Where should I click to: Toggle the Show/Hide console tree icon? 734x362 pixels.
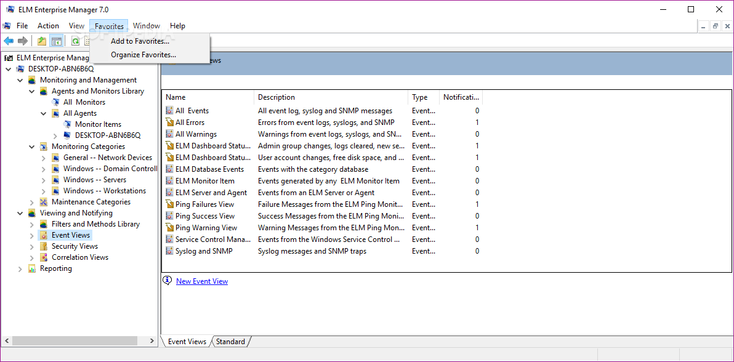56,41
